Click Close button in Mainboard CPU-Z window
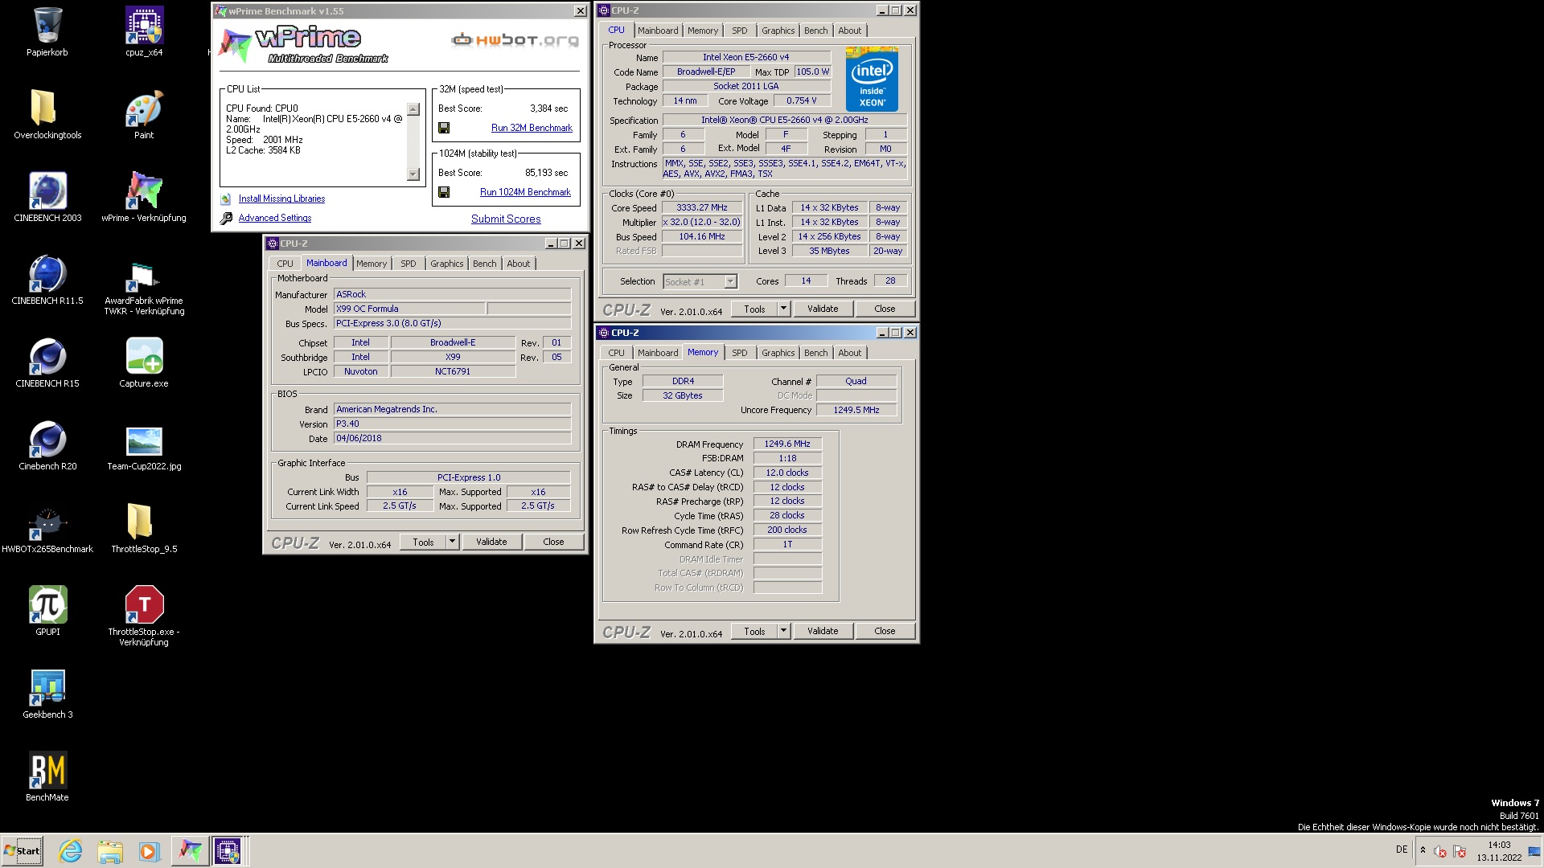The height and width of the screenshot is (868, 1544). point(553,542)
